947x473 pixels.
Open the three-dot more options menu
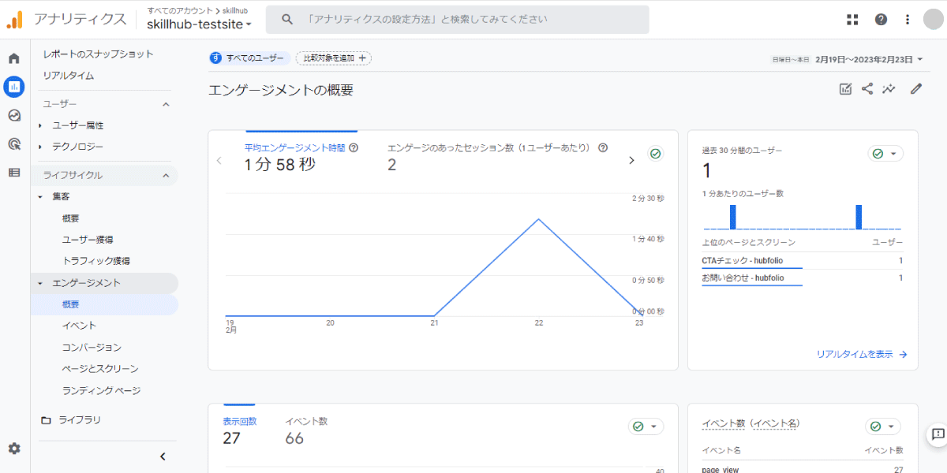pyautogui.click(x=908, y=20)
